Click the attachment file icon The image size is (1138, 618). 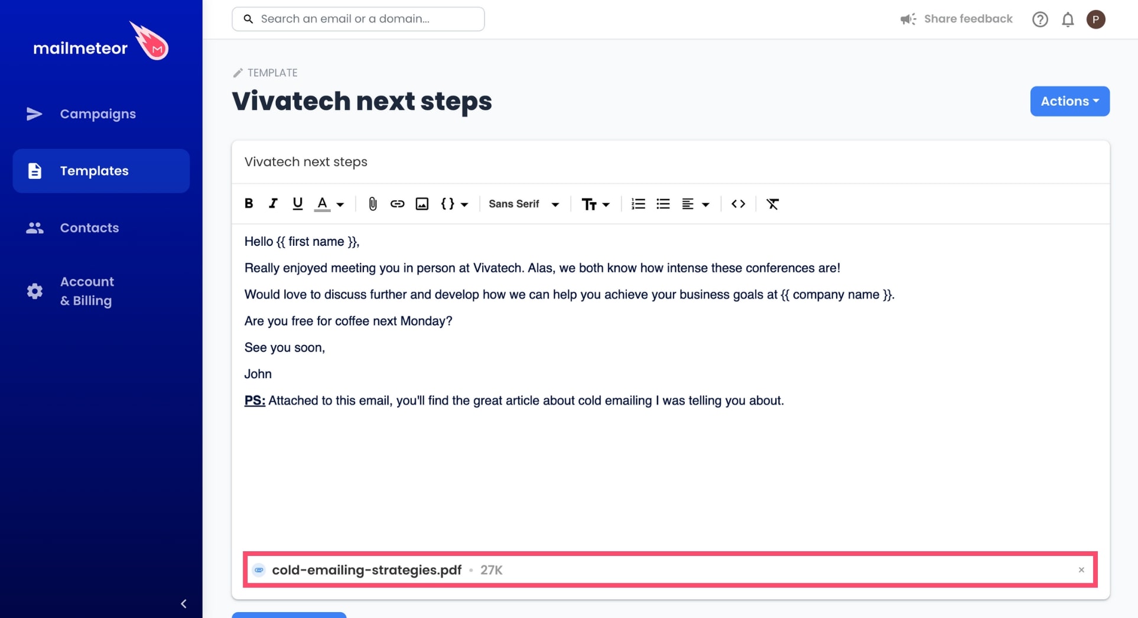[x=259, y=570]
